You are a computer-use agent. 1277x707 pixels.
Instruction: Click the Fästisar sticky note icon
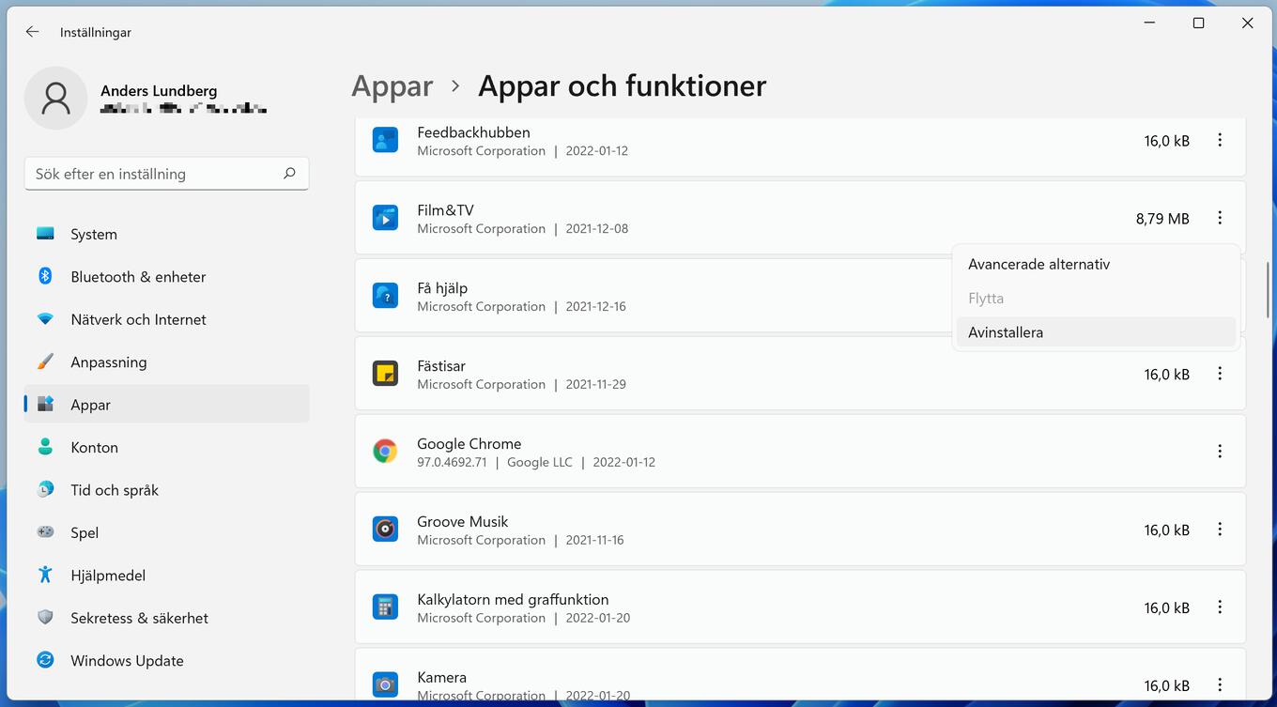(x=385, y=374)
